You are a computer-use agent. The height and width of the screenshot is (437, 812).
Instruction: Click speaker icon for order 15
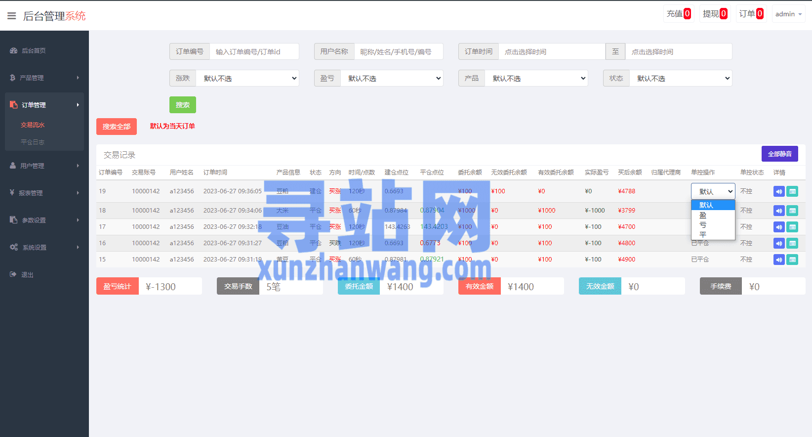(779, 260)
